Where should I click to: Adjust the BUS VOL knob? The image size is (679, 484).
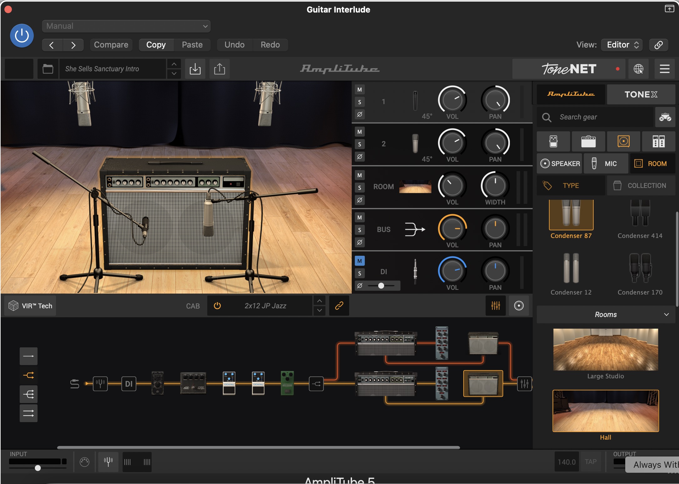pos(452,229)
